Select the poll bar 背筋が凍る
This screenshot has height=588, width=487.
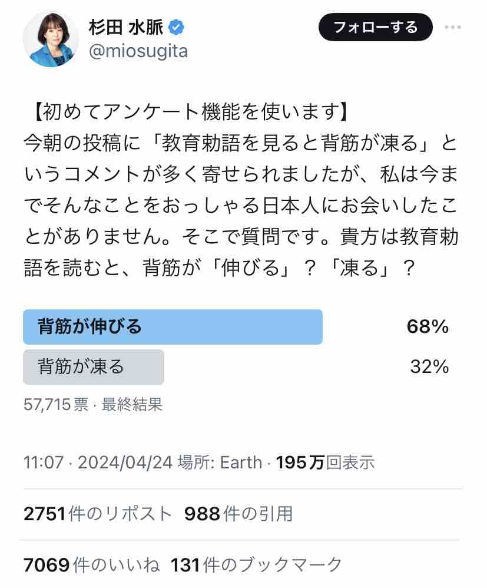coord(94,366)
